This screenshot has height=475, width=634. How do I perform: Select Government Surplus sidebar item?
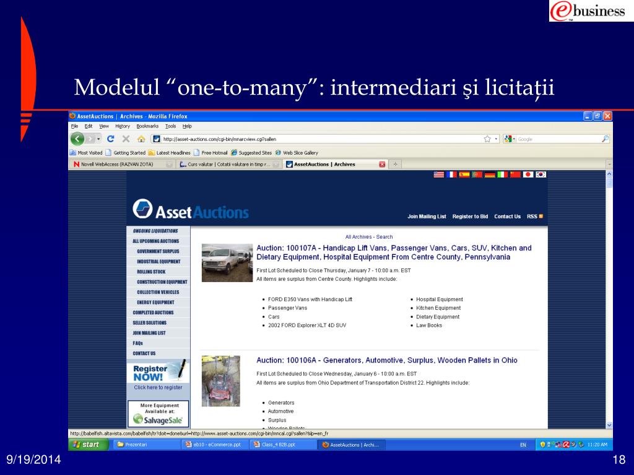coord(158,251)
